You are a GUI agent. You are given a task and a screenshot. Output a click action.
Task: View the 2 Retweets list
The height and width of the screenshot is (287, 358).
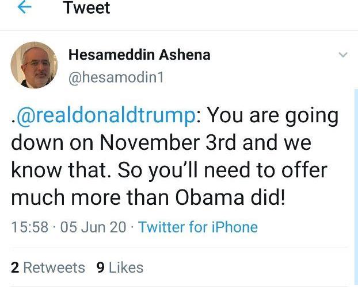pos(48,267)
